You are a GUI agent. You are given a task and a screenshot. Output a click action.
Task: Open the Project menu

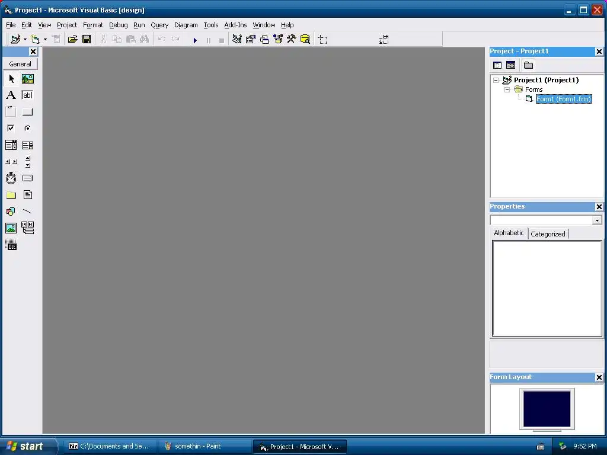pos(67,25)
